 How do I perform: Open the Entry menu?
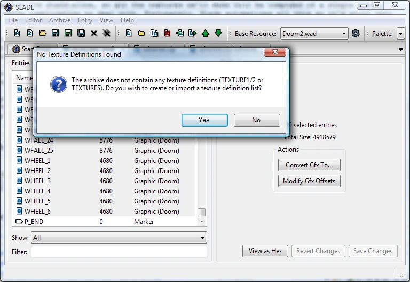tap(85, 20)
